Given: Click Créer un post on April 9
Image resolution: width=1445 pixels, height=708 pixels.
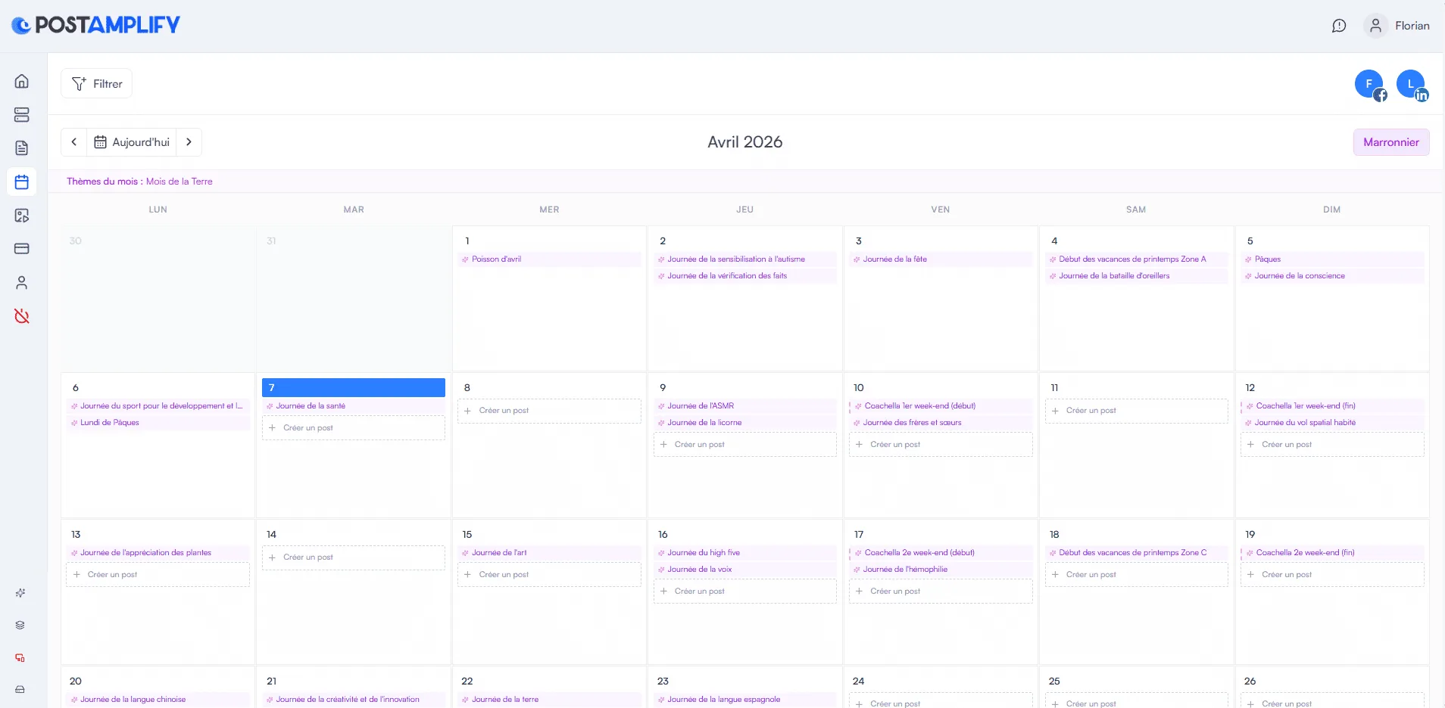Looking at the screenshot, I should tap(745, 445).
